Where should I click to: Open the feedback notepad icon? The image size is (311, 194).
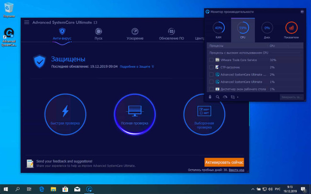(30, 163)
